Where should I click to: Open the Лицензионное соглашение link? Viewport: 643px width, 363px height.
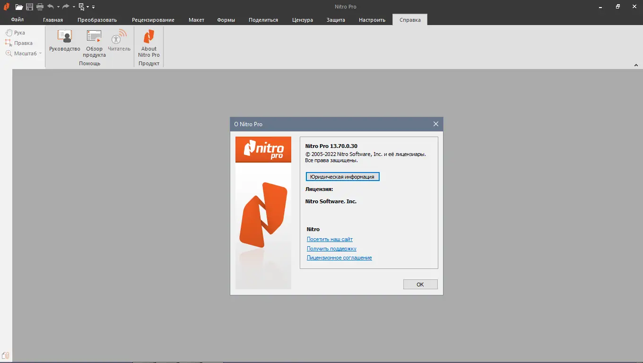coord(339,258)
